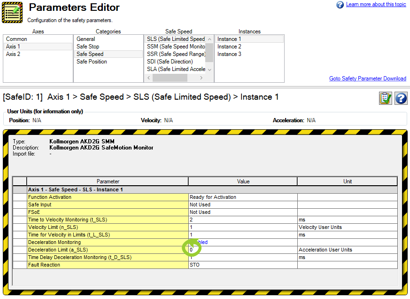Edit Time for Velocity in Limits value
The height and width of the screenshot is (299, 410).
click(243, 235)
